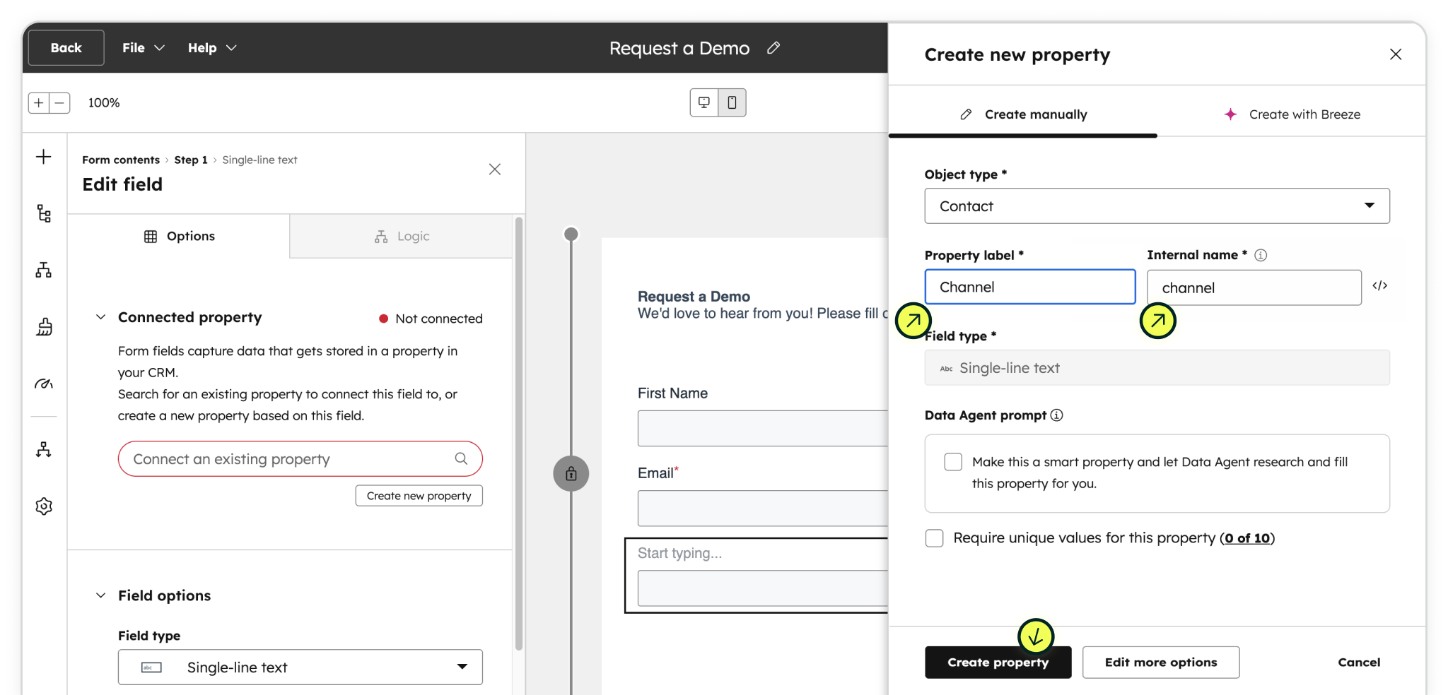
Task: Select the Create manually tab
Action: (x=1023, y=114)
